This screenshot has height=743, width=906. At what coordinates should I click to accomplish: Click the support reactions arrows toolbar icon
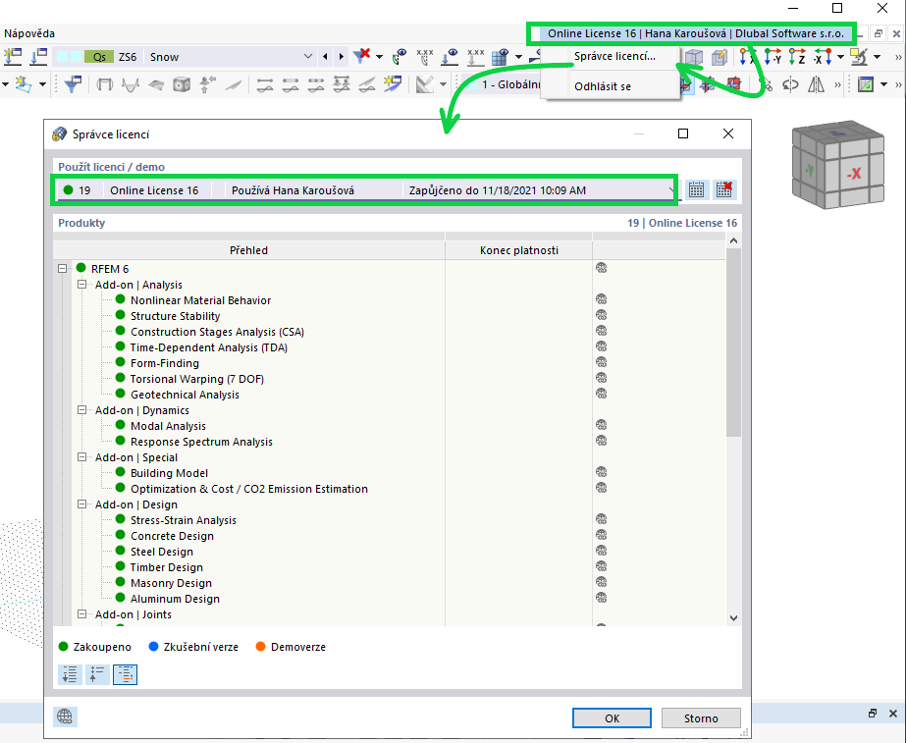click(x=207, y=85)
